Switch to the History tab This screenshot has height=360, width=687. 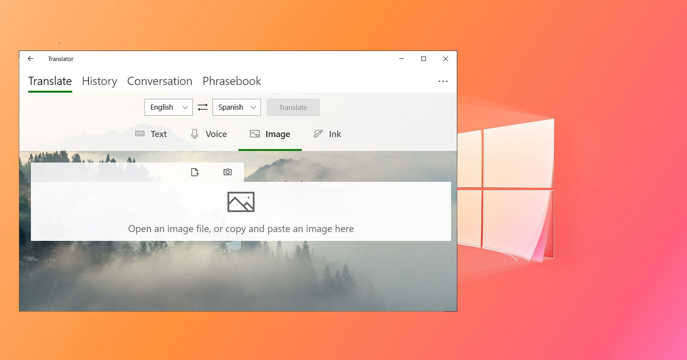99,81
